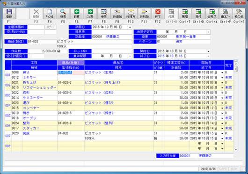This screenshot has height=174, width=248.
Task: Click 未完 in the スタッカー row
Action: coord(228,128)
